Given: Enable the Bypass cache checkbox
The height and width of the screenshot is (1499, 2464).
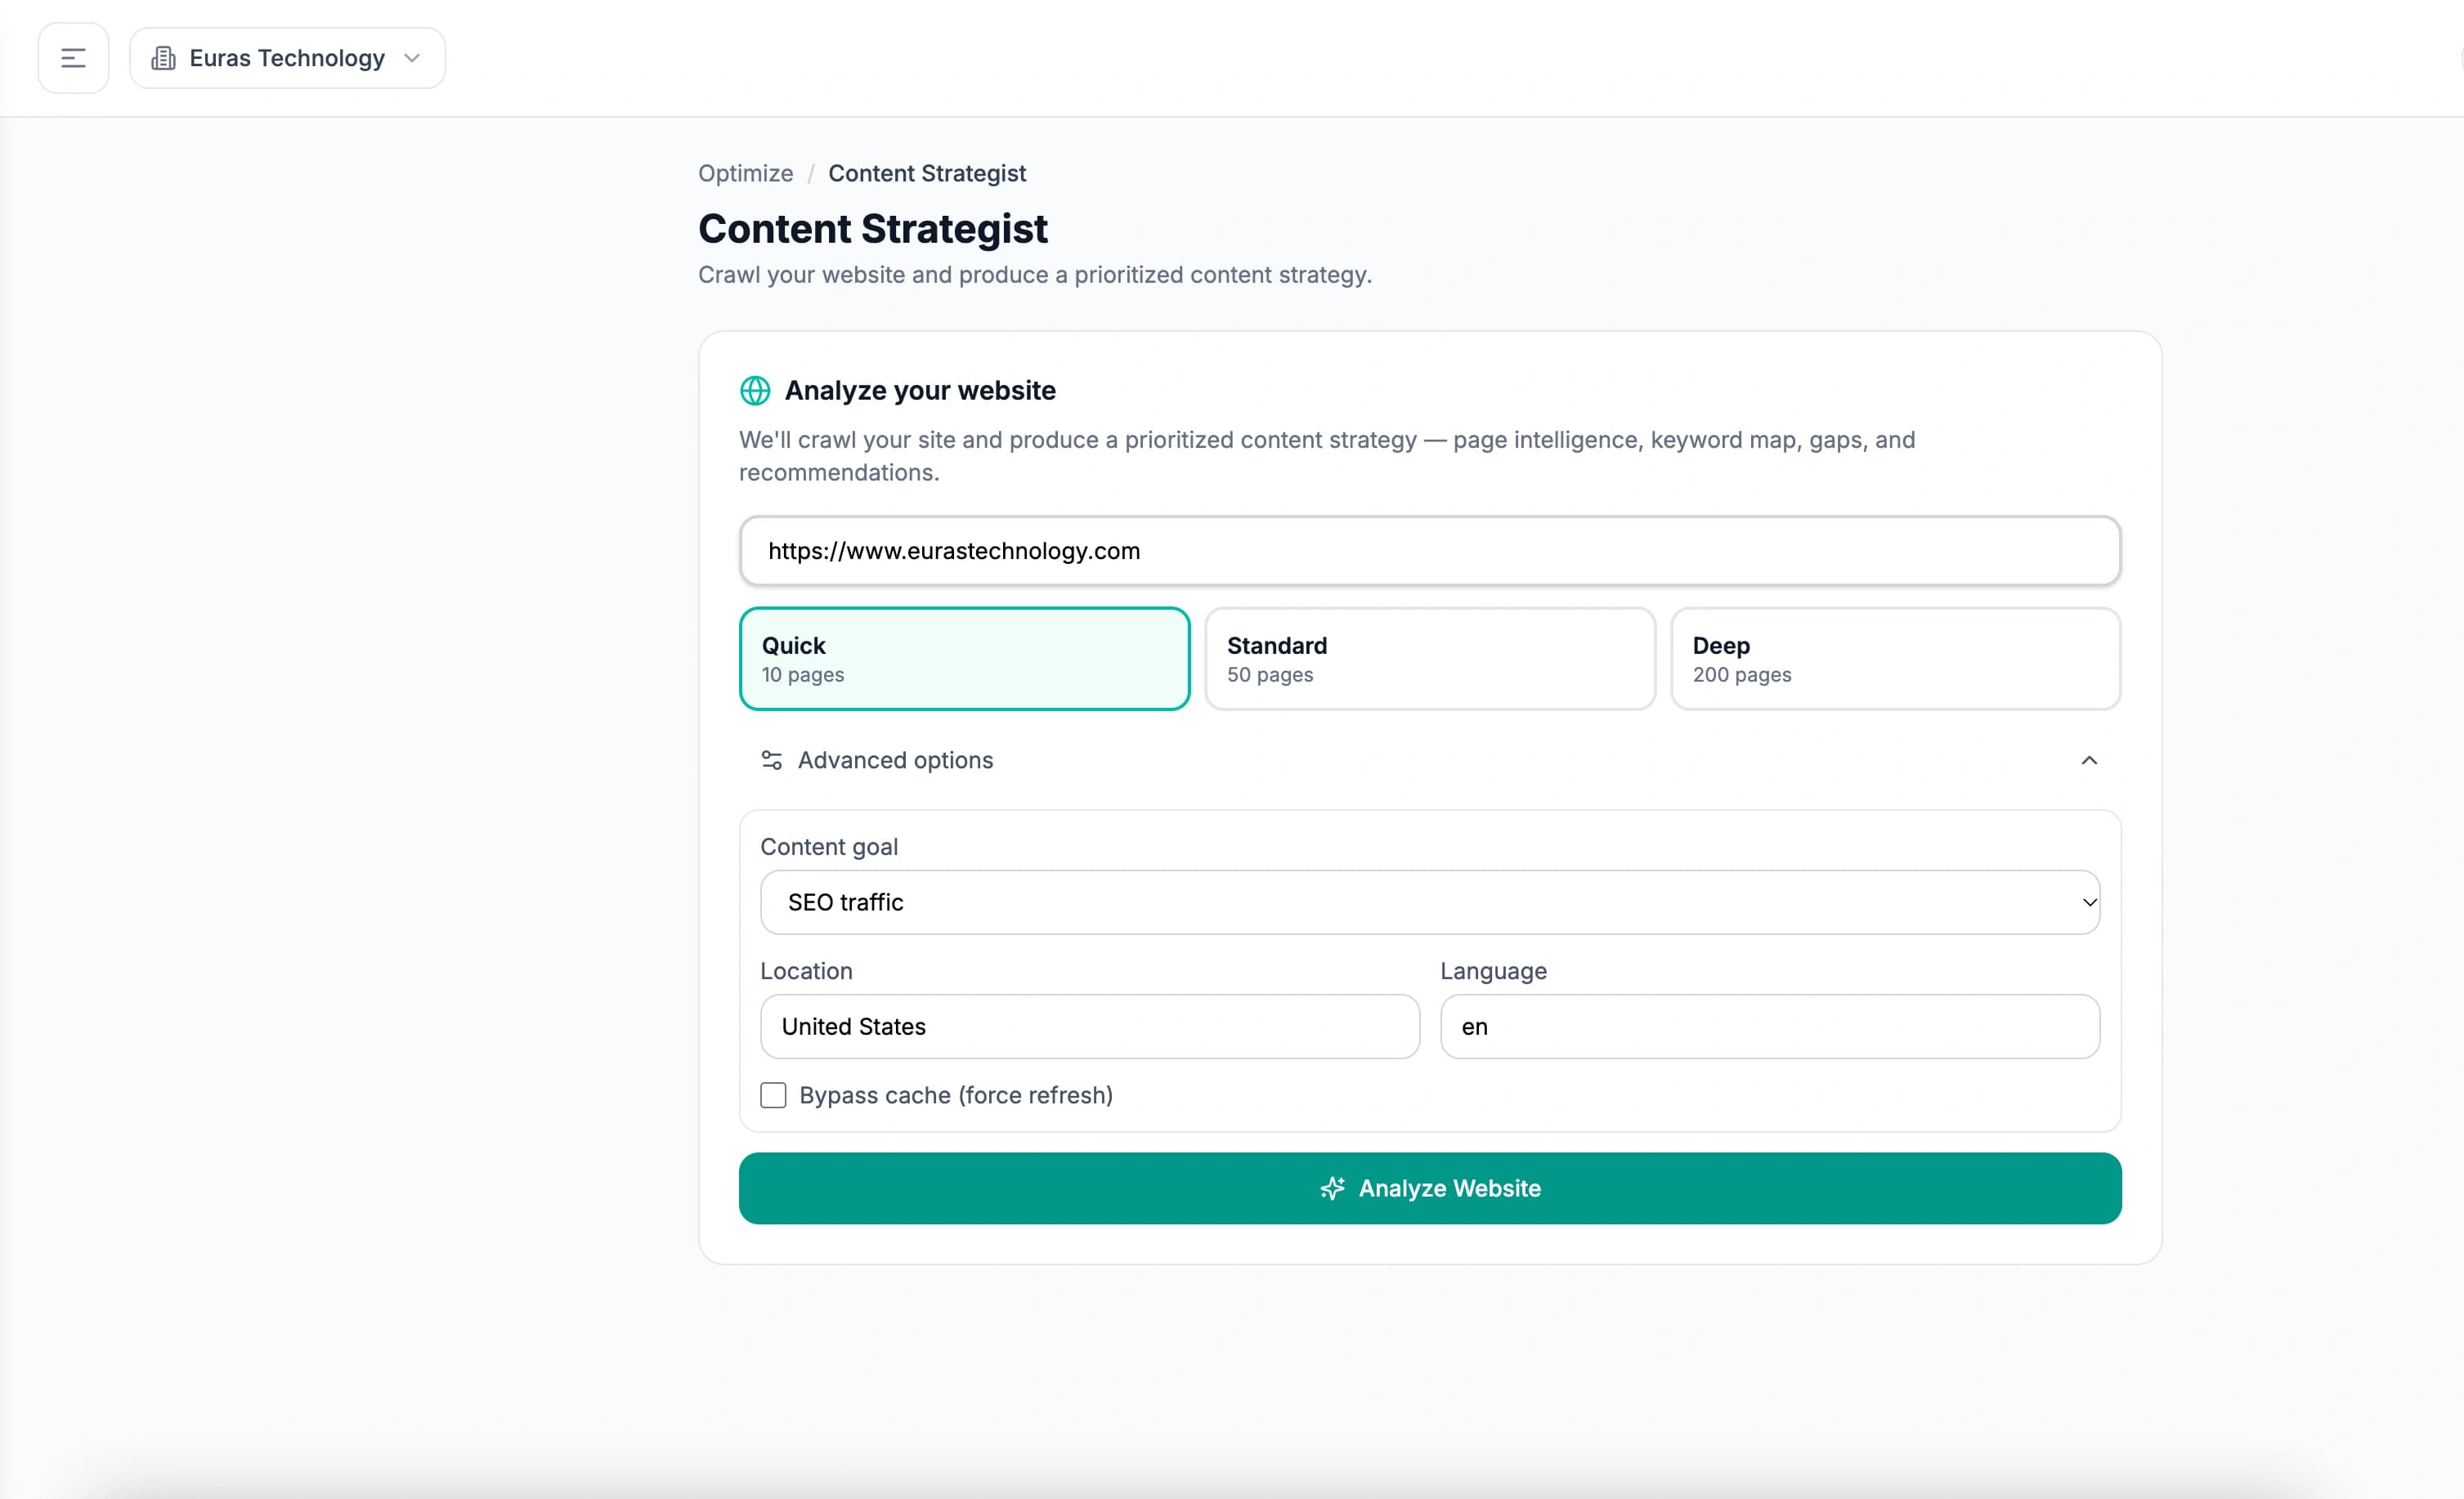Looking at the screenshot, I should (x=773, y=1095).
